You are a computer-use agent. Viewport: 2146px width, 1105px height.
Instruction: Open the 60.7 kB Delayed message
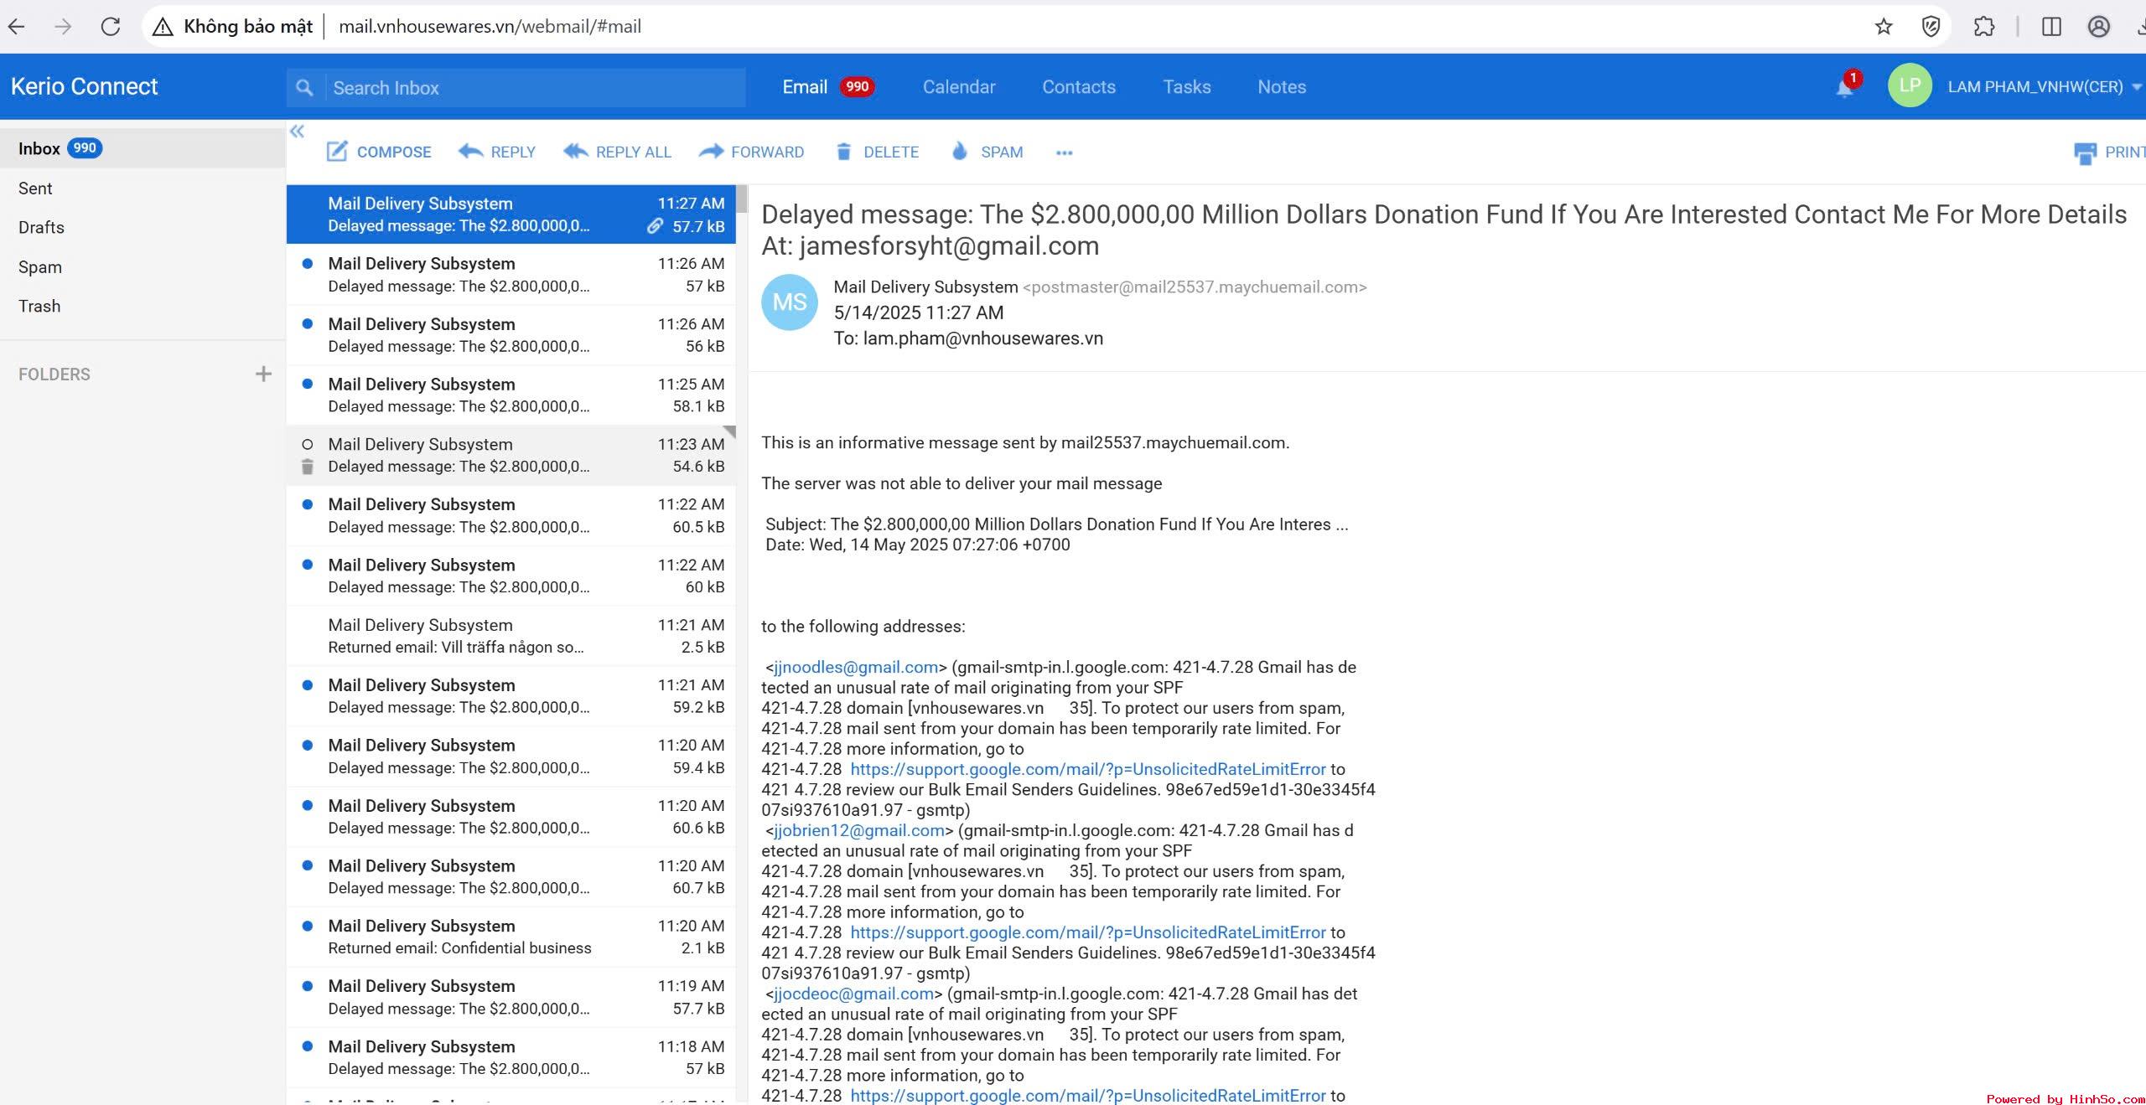(x=511, y=876)
